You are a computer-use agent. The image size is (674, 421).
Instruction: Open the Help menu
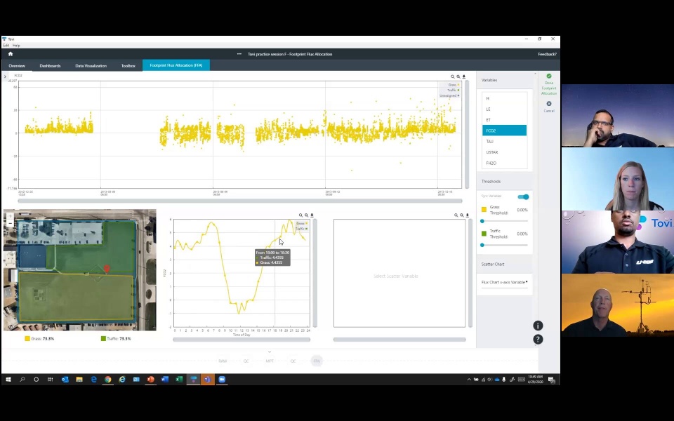click(x=16, y=45)
